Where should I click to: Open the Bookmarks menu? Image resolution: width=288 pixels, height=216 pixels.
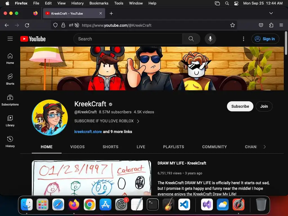click(99, 3)
